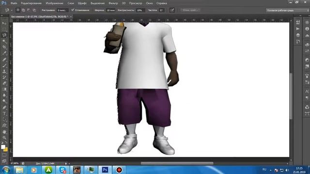Choose Subtract from Selection mode

pos(29,10)
